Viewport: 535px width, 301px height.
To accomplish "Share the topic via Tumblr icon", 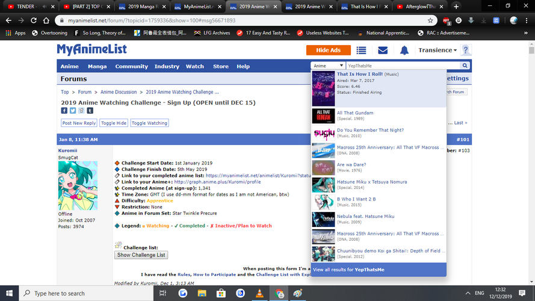I will (90, 111).
